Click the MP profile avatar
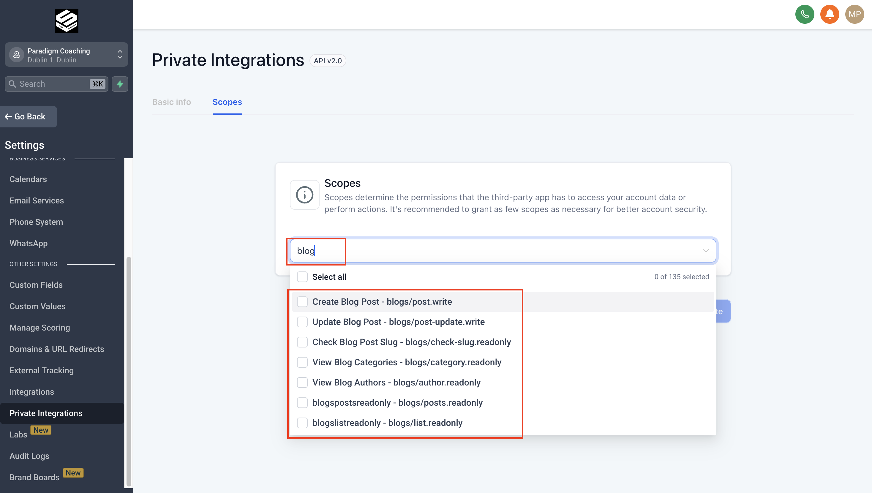Viewport: 872px width, 493px height. click(x=854, y=14)
